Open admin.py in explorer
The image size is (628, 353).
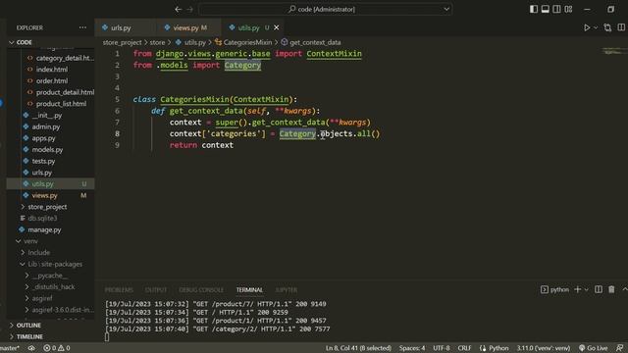click(46, 126)
